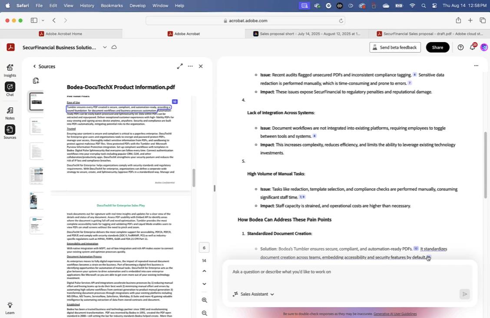Click the ask a question input field
Viewport: 490px width, 318px height.
click(x=304, y=272)
